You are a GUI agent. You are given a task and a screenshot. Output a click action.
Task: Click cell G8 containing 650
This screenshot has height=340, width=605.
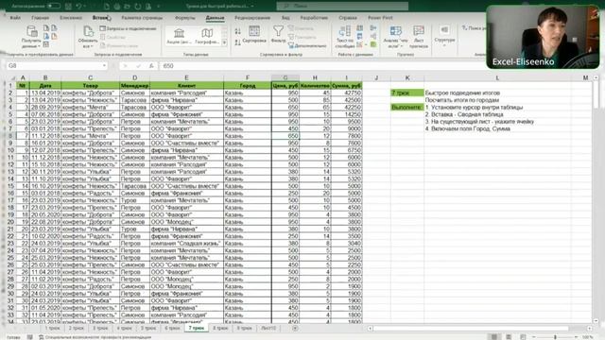[x=285, y=136]
